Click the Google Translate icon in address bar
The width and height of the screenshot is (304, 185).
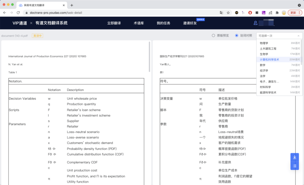[222, 13]
